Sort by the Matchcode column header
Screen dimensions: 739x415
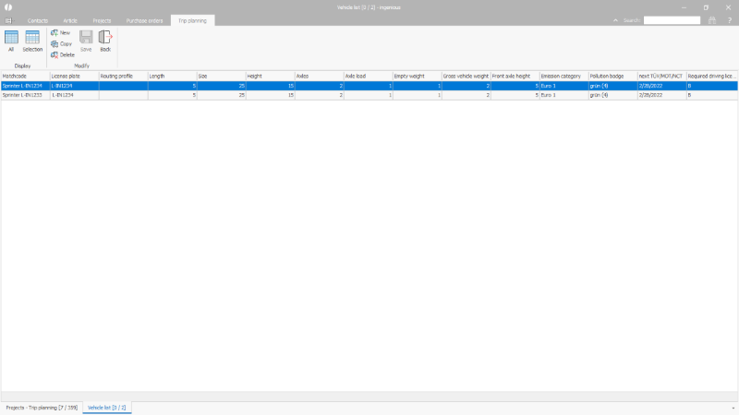point(25,76)
